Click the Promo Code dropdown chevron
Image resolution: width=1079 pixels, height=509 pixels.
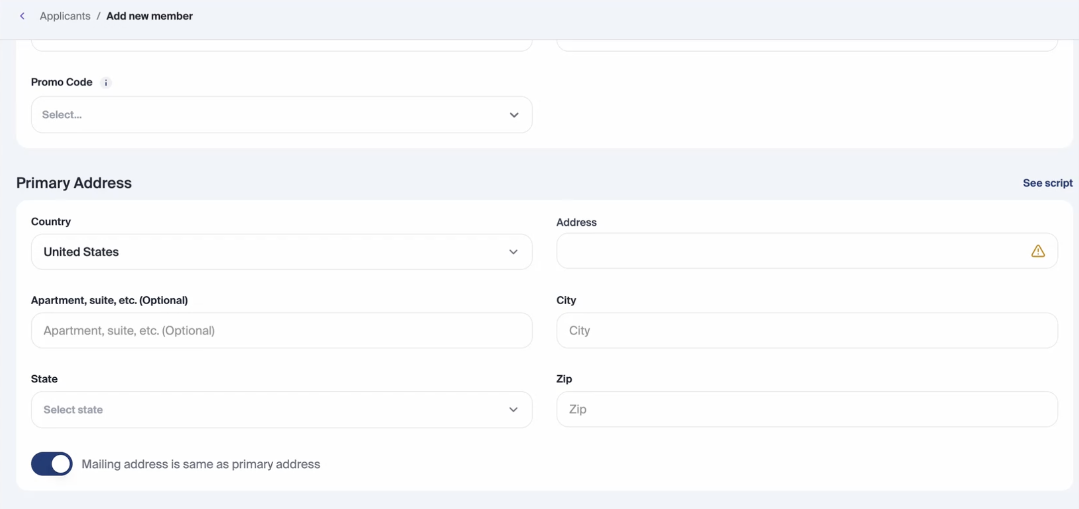[514, 115]
